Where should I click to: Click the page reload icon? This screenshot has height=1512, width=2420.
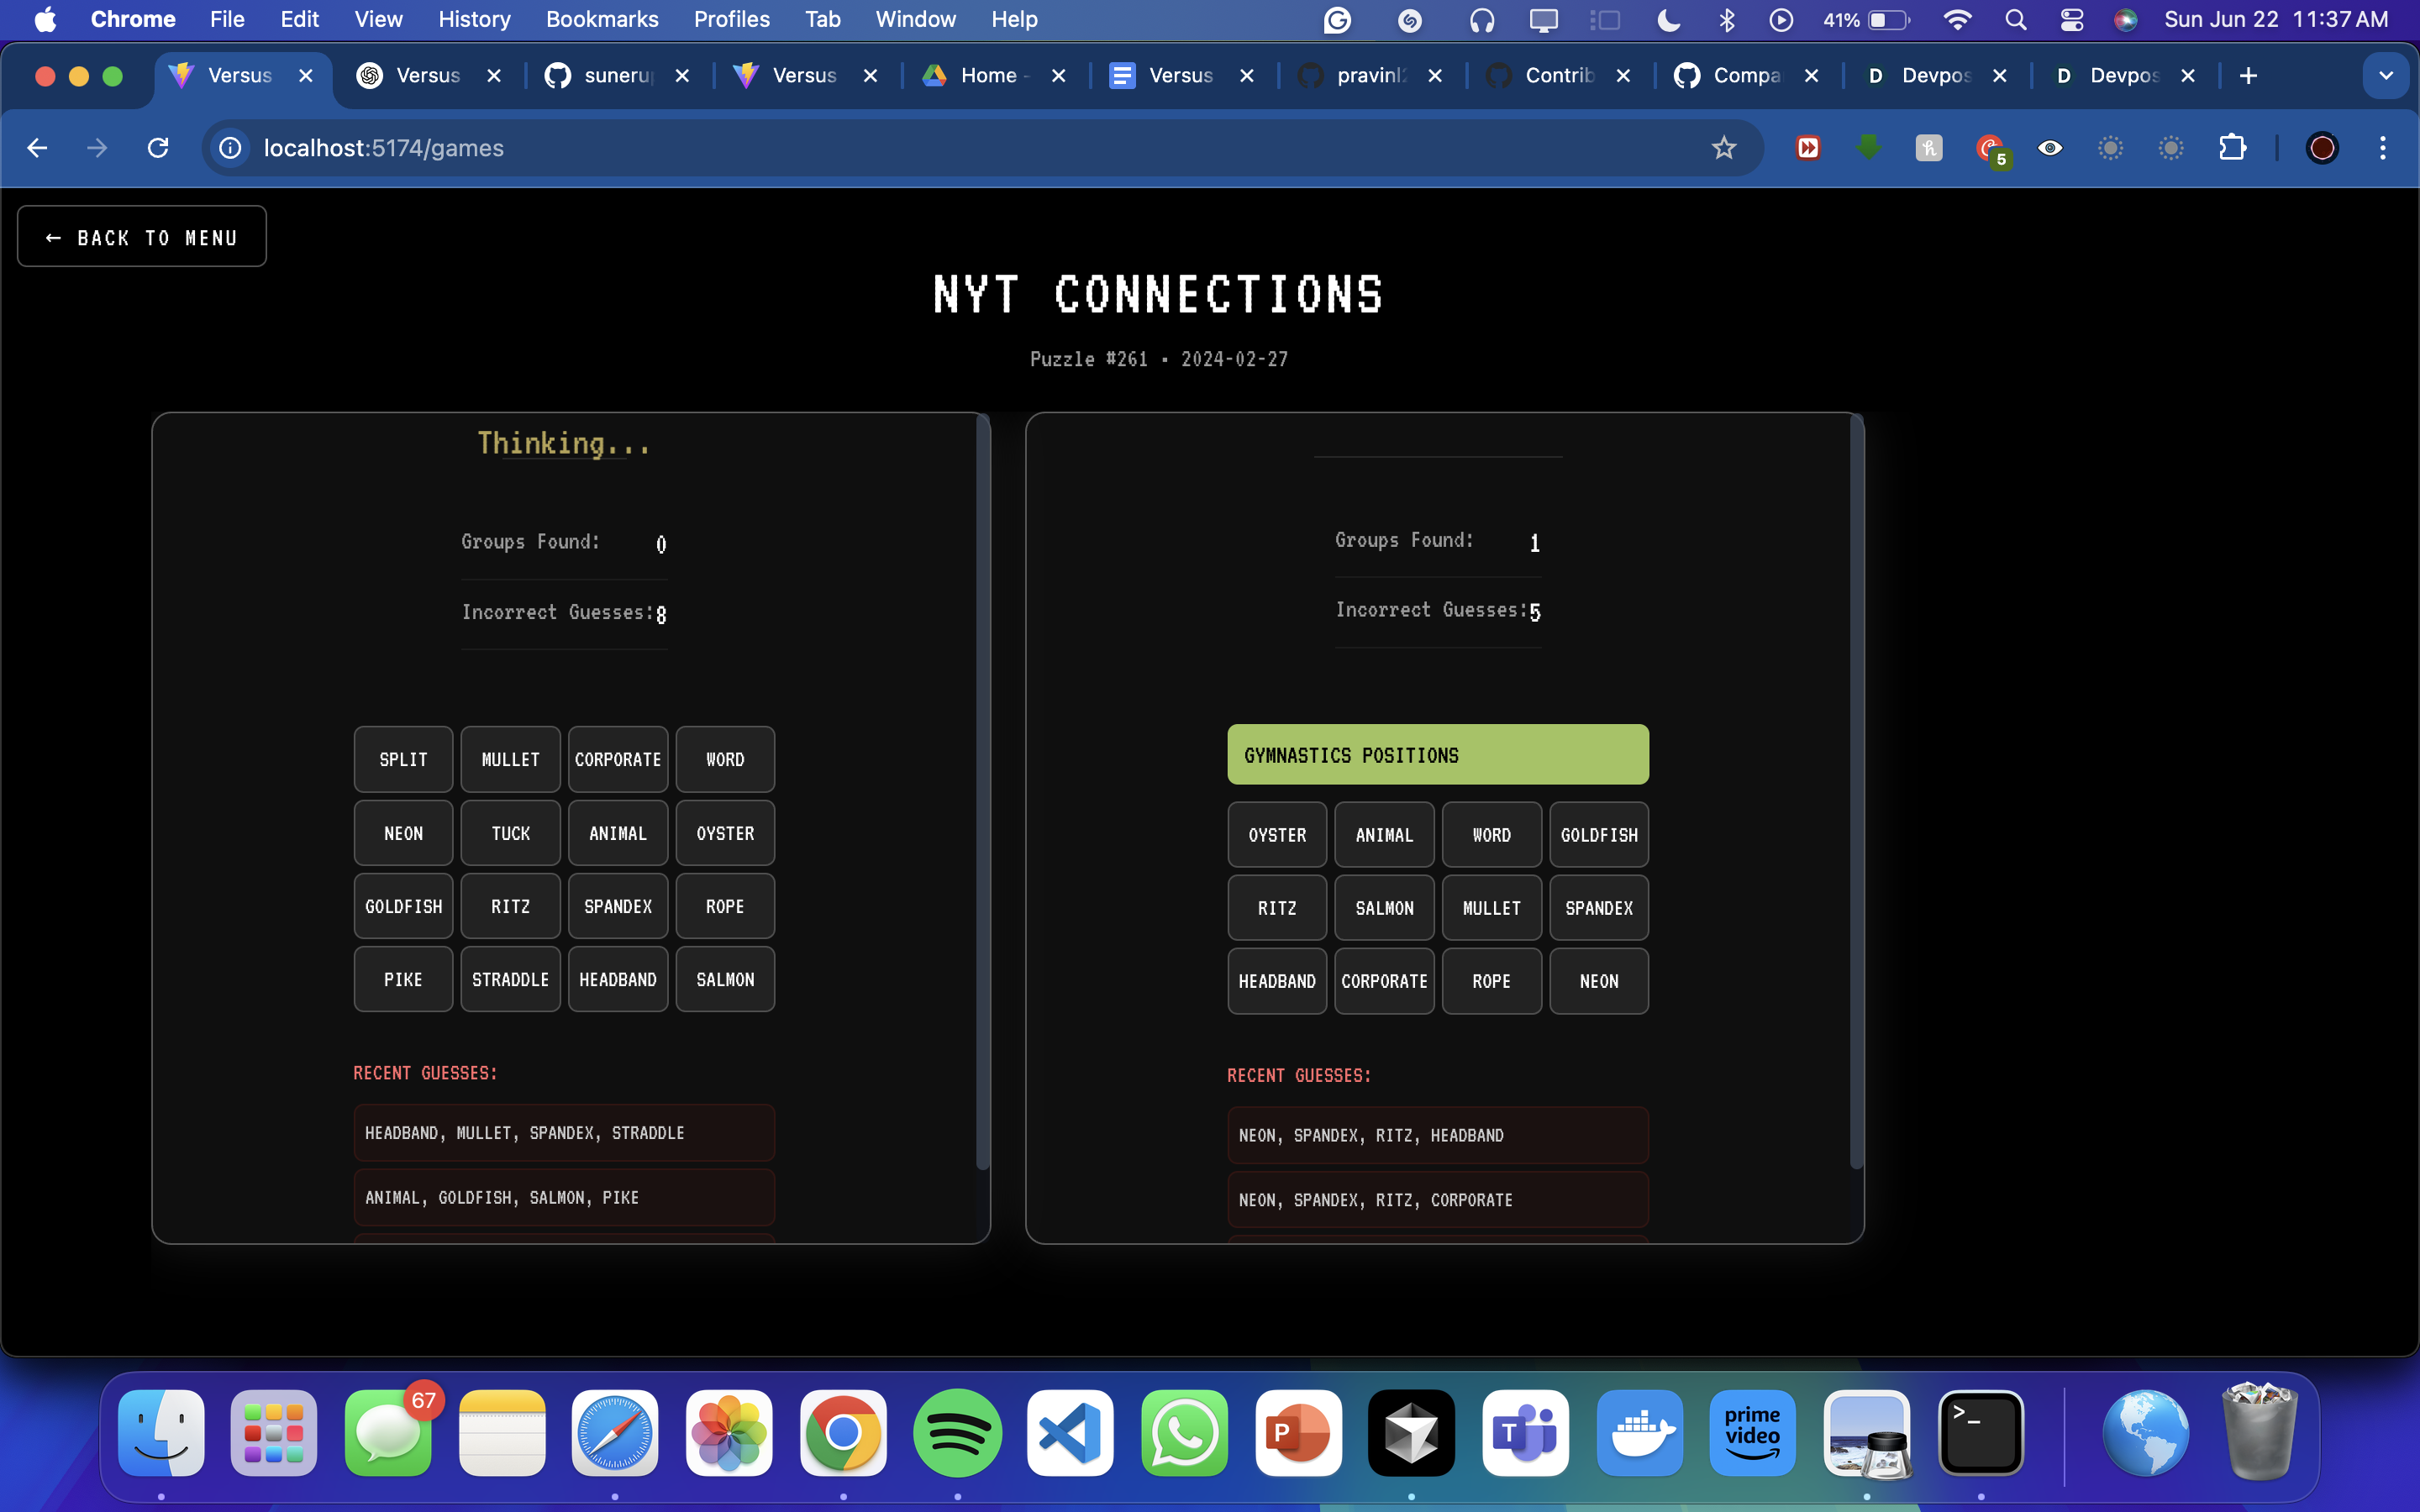157,148
